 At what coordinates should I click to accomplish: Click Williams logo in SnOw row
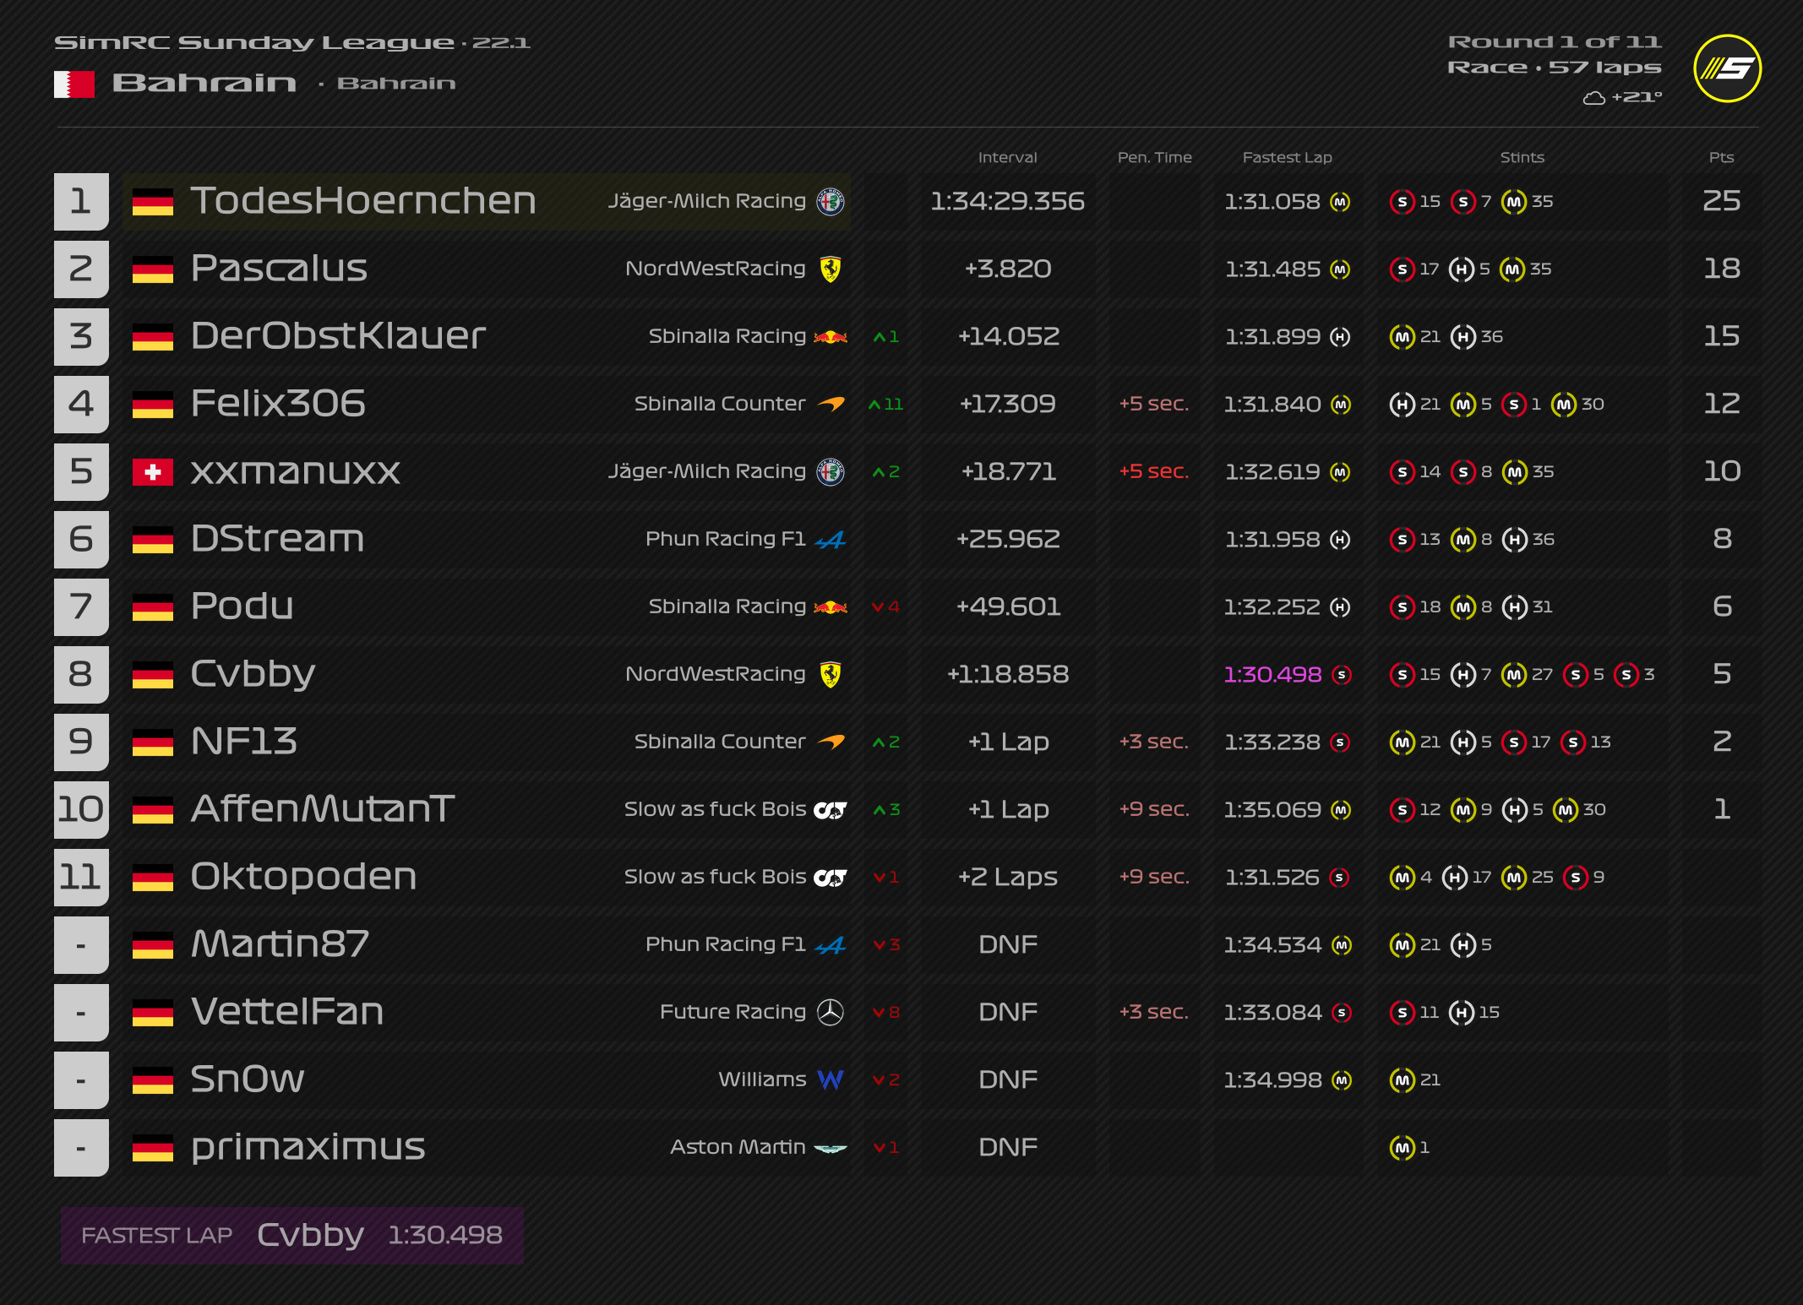[x=831, y=1079]
